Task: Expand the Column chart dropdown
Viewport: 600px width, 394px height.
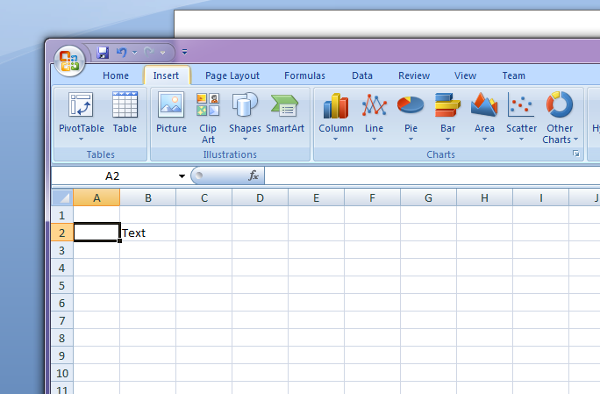Action: 336,139
